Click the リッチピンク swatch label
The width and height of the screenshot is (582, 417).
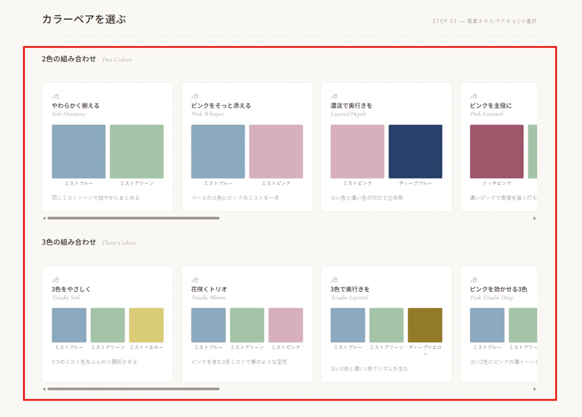[497, 183]
